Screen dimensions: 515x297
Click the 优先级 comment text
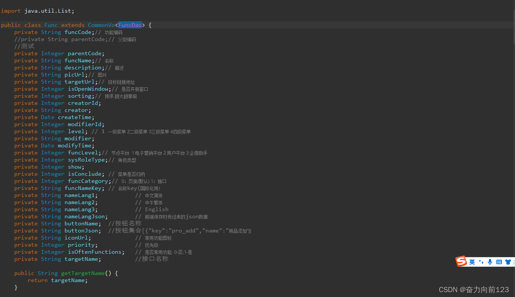coord(152,245)
